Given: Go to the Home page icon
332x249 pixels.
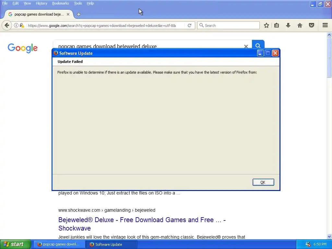Looking at the screenshot, I should [300, 25].
